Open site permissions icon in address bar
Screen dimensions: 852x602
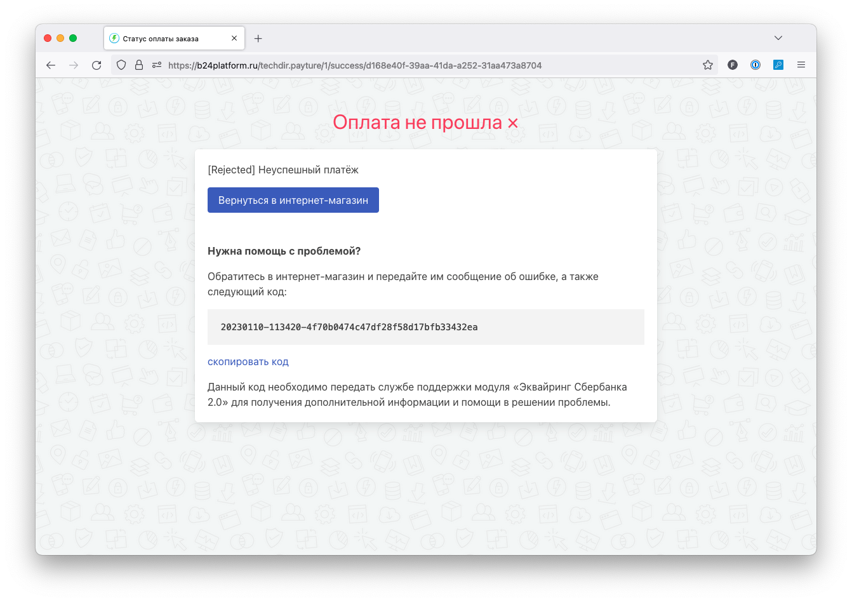point(157,65)
